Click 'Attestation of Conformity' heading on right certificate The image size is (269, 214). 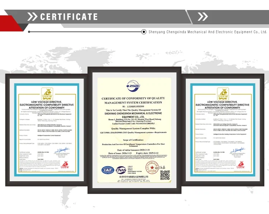click(222, 108)
